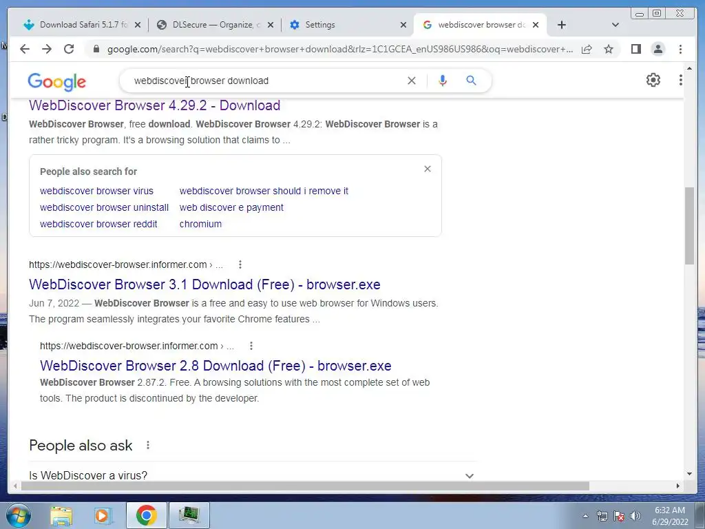
Task: Dismiss People also search for box
Action: (x=428, y=169)
